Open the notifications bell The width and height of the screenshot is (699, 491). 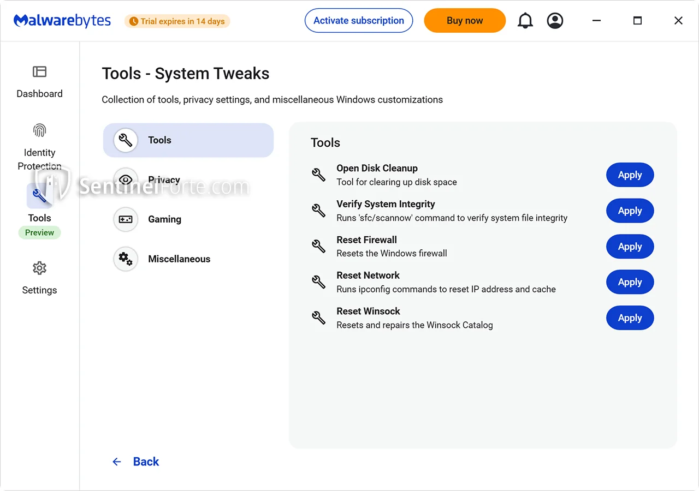[525, 21]
